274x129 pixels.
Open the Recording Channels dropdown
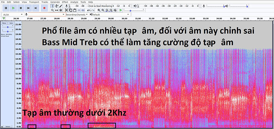(77, 15)
